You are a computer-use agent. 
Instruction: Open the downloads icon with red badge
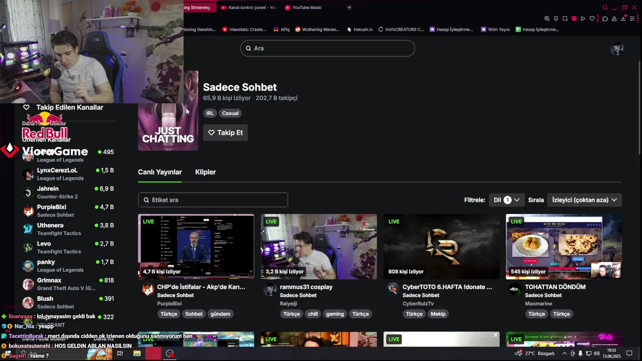coord(623,19)
